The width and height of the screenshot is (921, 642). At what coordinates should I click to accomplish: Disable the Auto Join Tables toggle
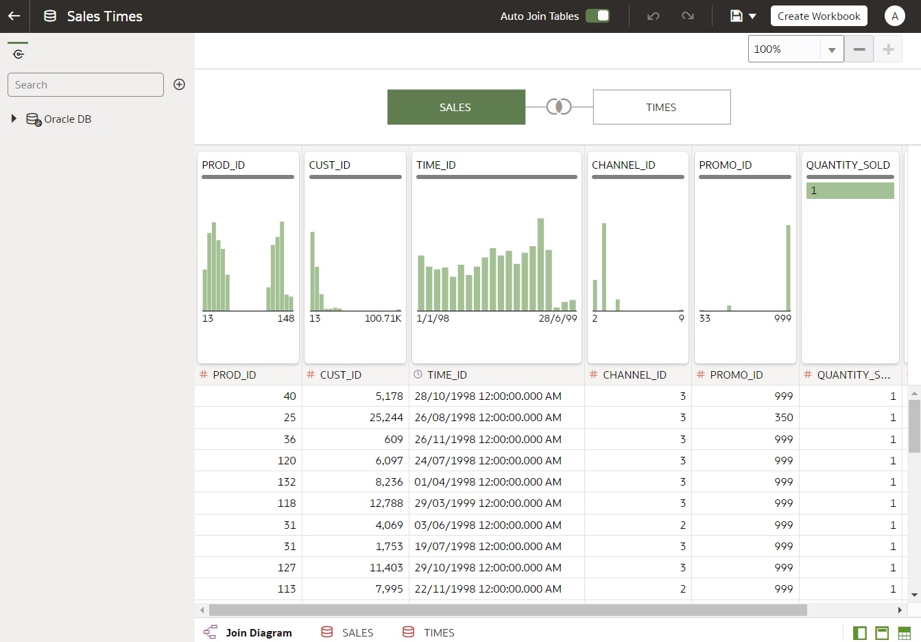point(597,15)
